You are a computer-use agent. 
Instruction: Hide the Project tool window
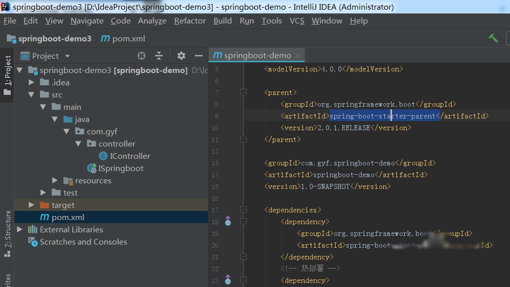198,56
